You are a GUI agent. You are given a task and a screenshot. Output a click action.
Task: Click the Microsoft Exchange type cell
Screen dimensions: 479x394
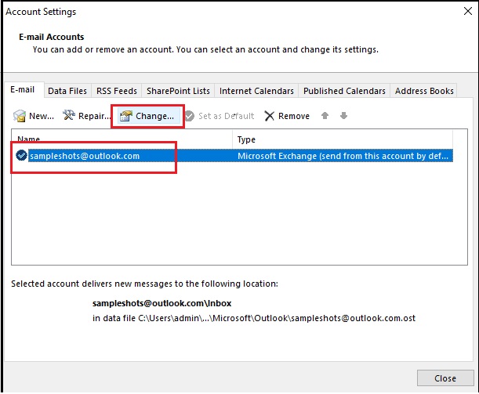point(343,156)
